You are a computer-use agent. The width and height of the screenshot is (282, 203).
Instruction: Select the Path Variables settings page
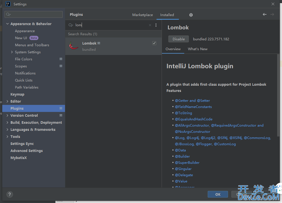(27, 87)
